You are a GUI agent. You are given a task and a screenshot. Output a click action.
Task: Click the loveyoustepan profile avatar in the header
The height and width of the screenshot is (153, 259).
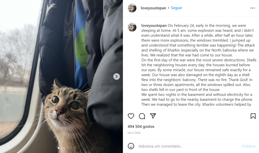[x=132, y=8]
